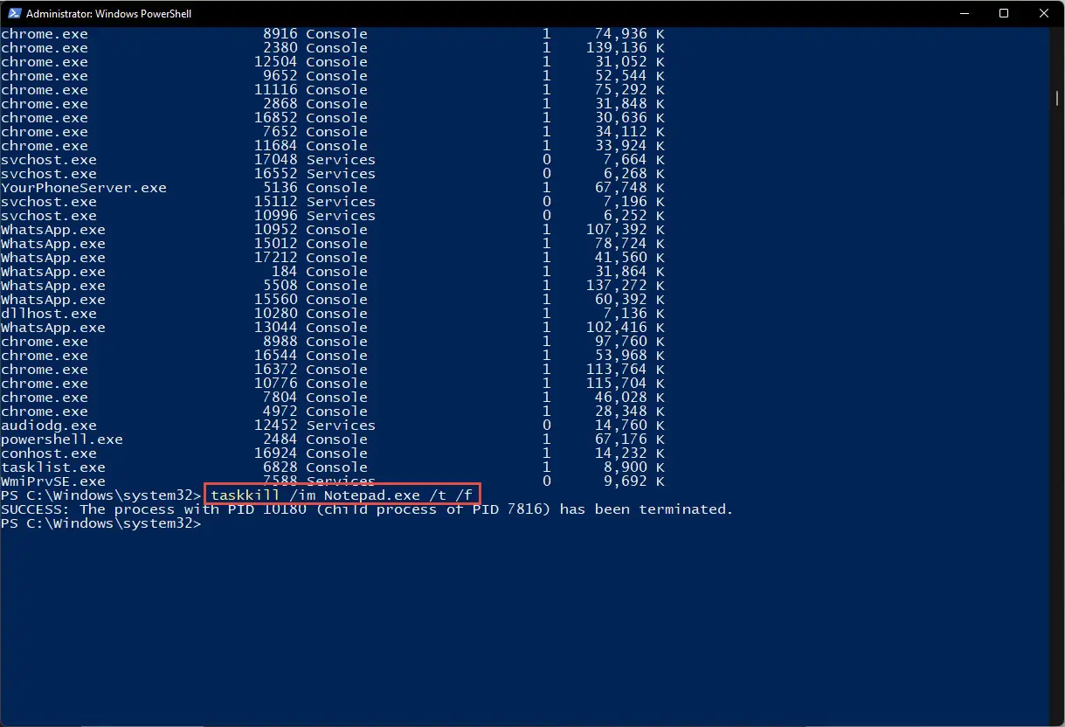
Task: Select svchost.exe PID 15112
Action: pyautogui.click(x=276, y=202)
